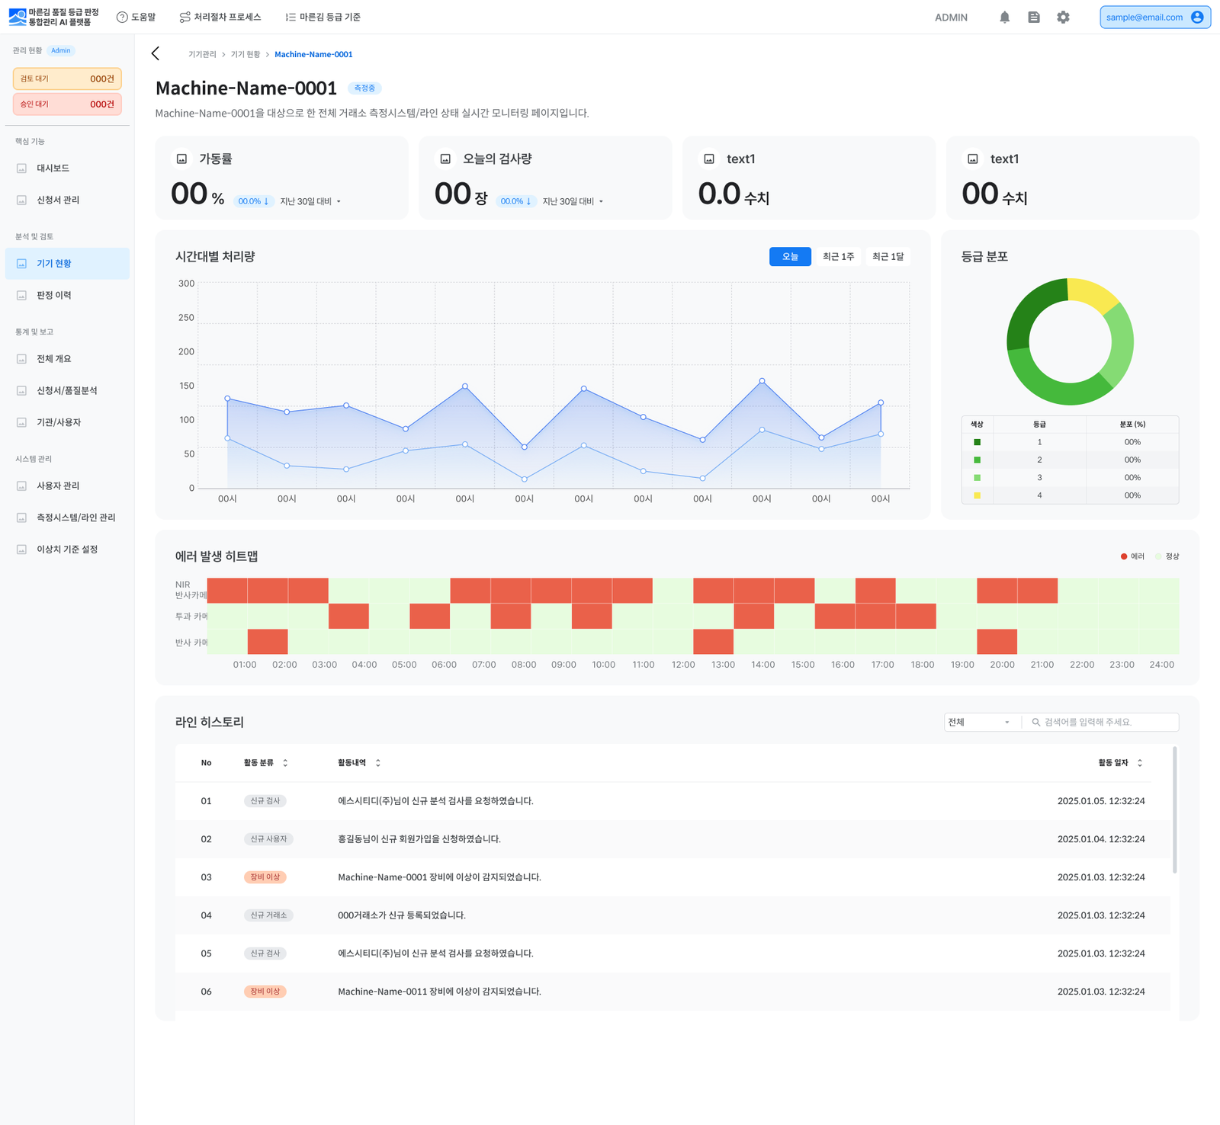This screenshot has height=1125, width=1220.
Task: Click the document notes icon in header
Action: (x=1034, y=17)
